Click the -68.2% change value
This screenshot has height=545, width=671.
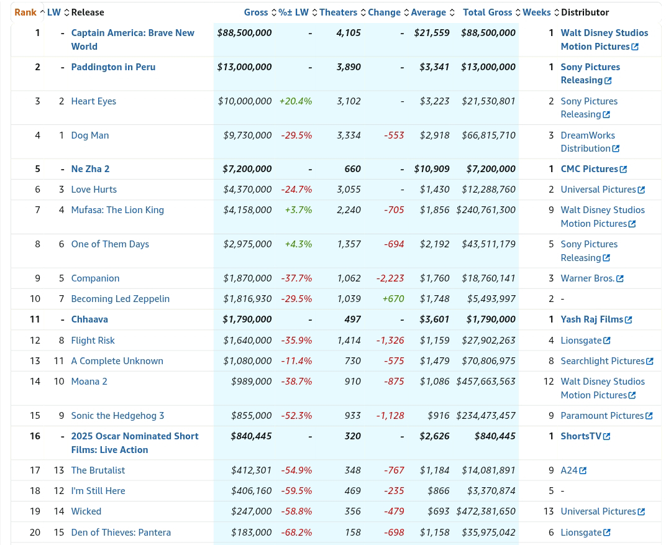296,533
